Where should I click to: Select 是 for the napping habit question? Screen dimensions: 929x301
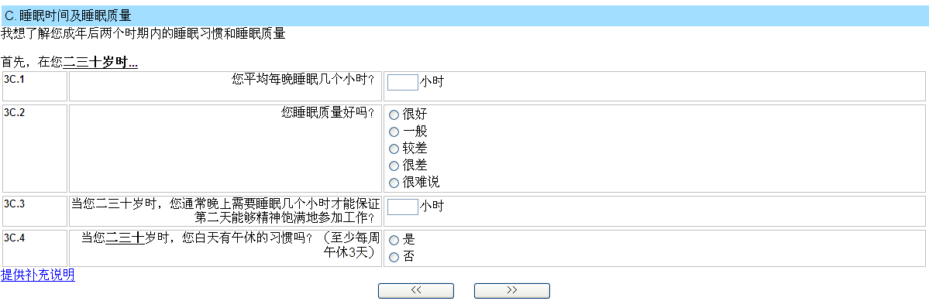[x=394, y=240]
